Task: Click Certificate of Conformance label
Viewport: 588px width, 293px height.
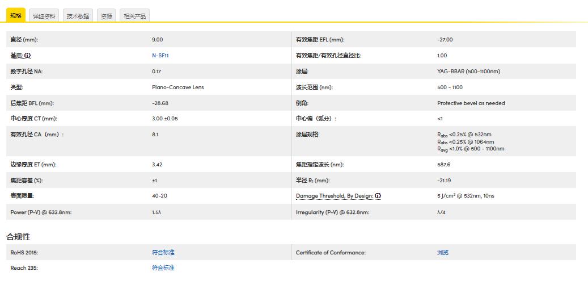Action: coord(331,253)
